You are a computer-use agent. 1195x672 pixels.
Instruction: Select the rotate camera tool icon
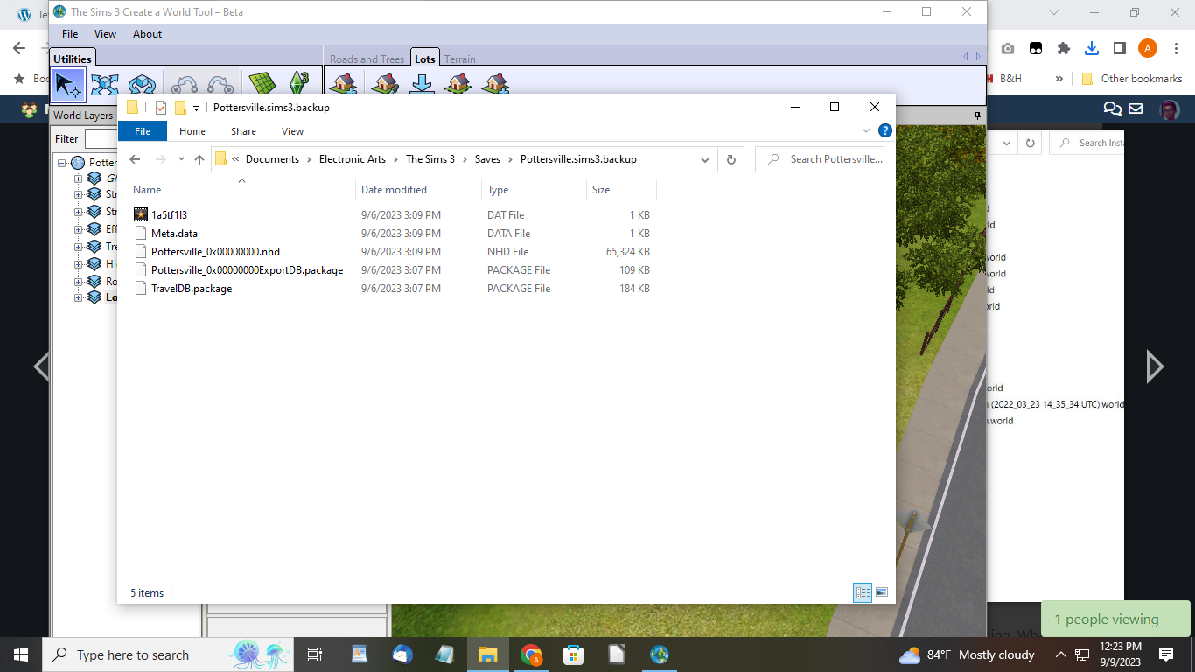click(143, 84)
